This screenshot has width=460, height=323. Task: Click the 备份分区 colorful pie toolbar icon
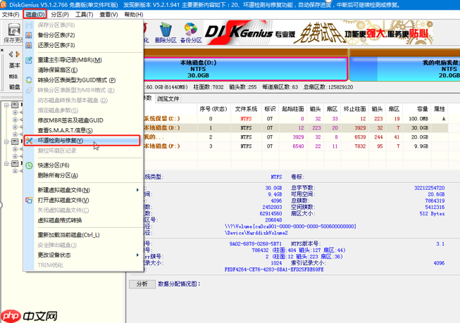click(191, 30)
